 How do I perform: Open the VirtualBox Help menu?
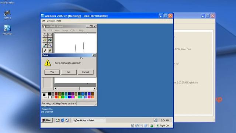pyautogui.click(x=59, y=21)
